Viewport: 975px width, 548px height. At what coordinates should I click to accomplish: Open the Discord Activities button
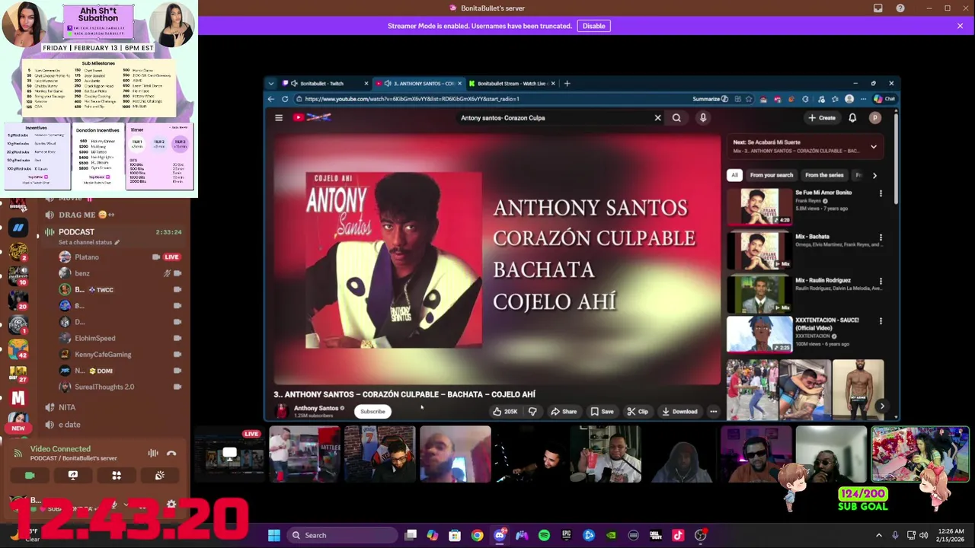[x=117, y=475]
